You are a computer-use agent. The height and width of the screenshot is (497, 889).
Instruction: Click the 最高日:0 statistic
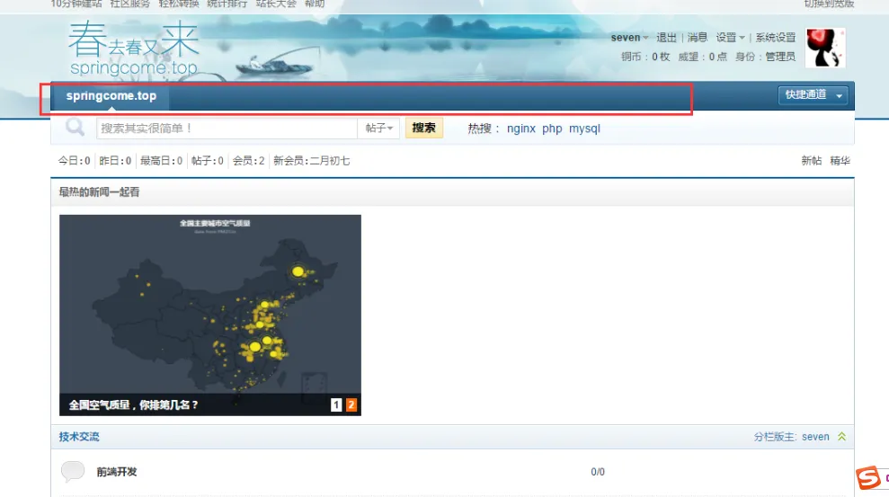point(161,161)
